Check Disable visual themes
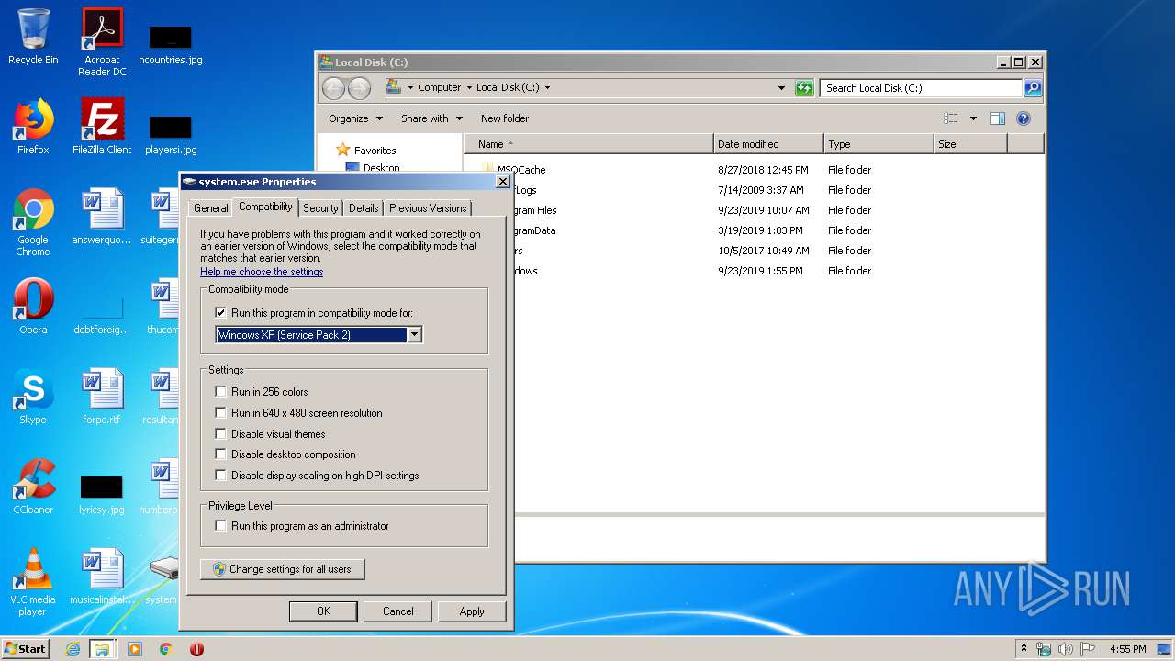The height and width of the screenshot is (661, 1175). click(x=220, y=434)
